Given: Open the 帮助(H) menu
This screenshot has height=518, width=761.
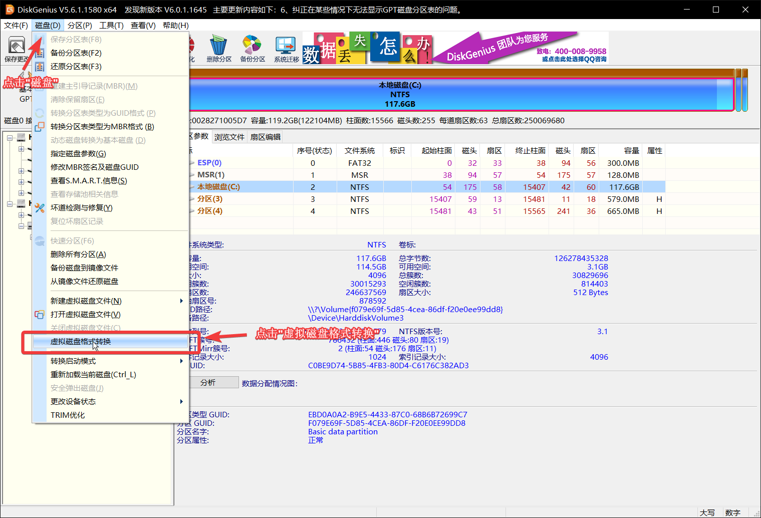Looking at the screenshot, I should 175,26.
